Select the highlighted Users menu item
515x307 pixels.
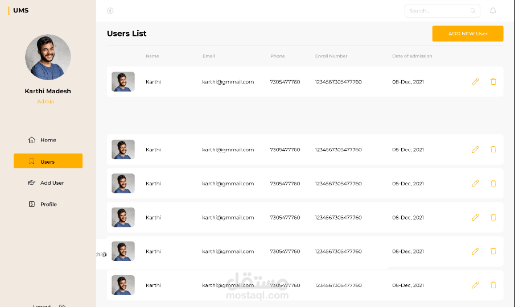tap(48, 161)
